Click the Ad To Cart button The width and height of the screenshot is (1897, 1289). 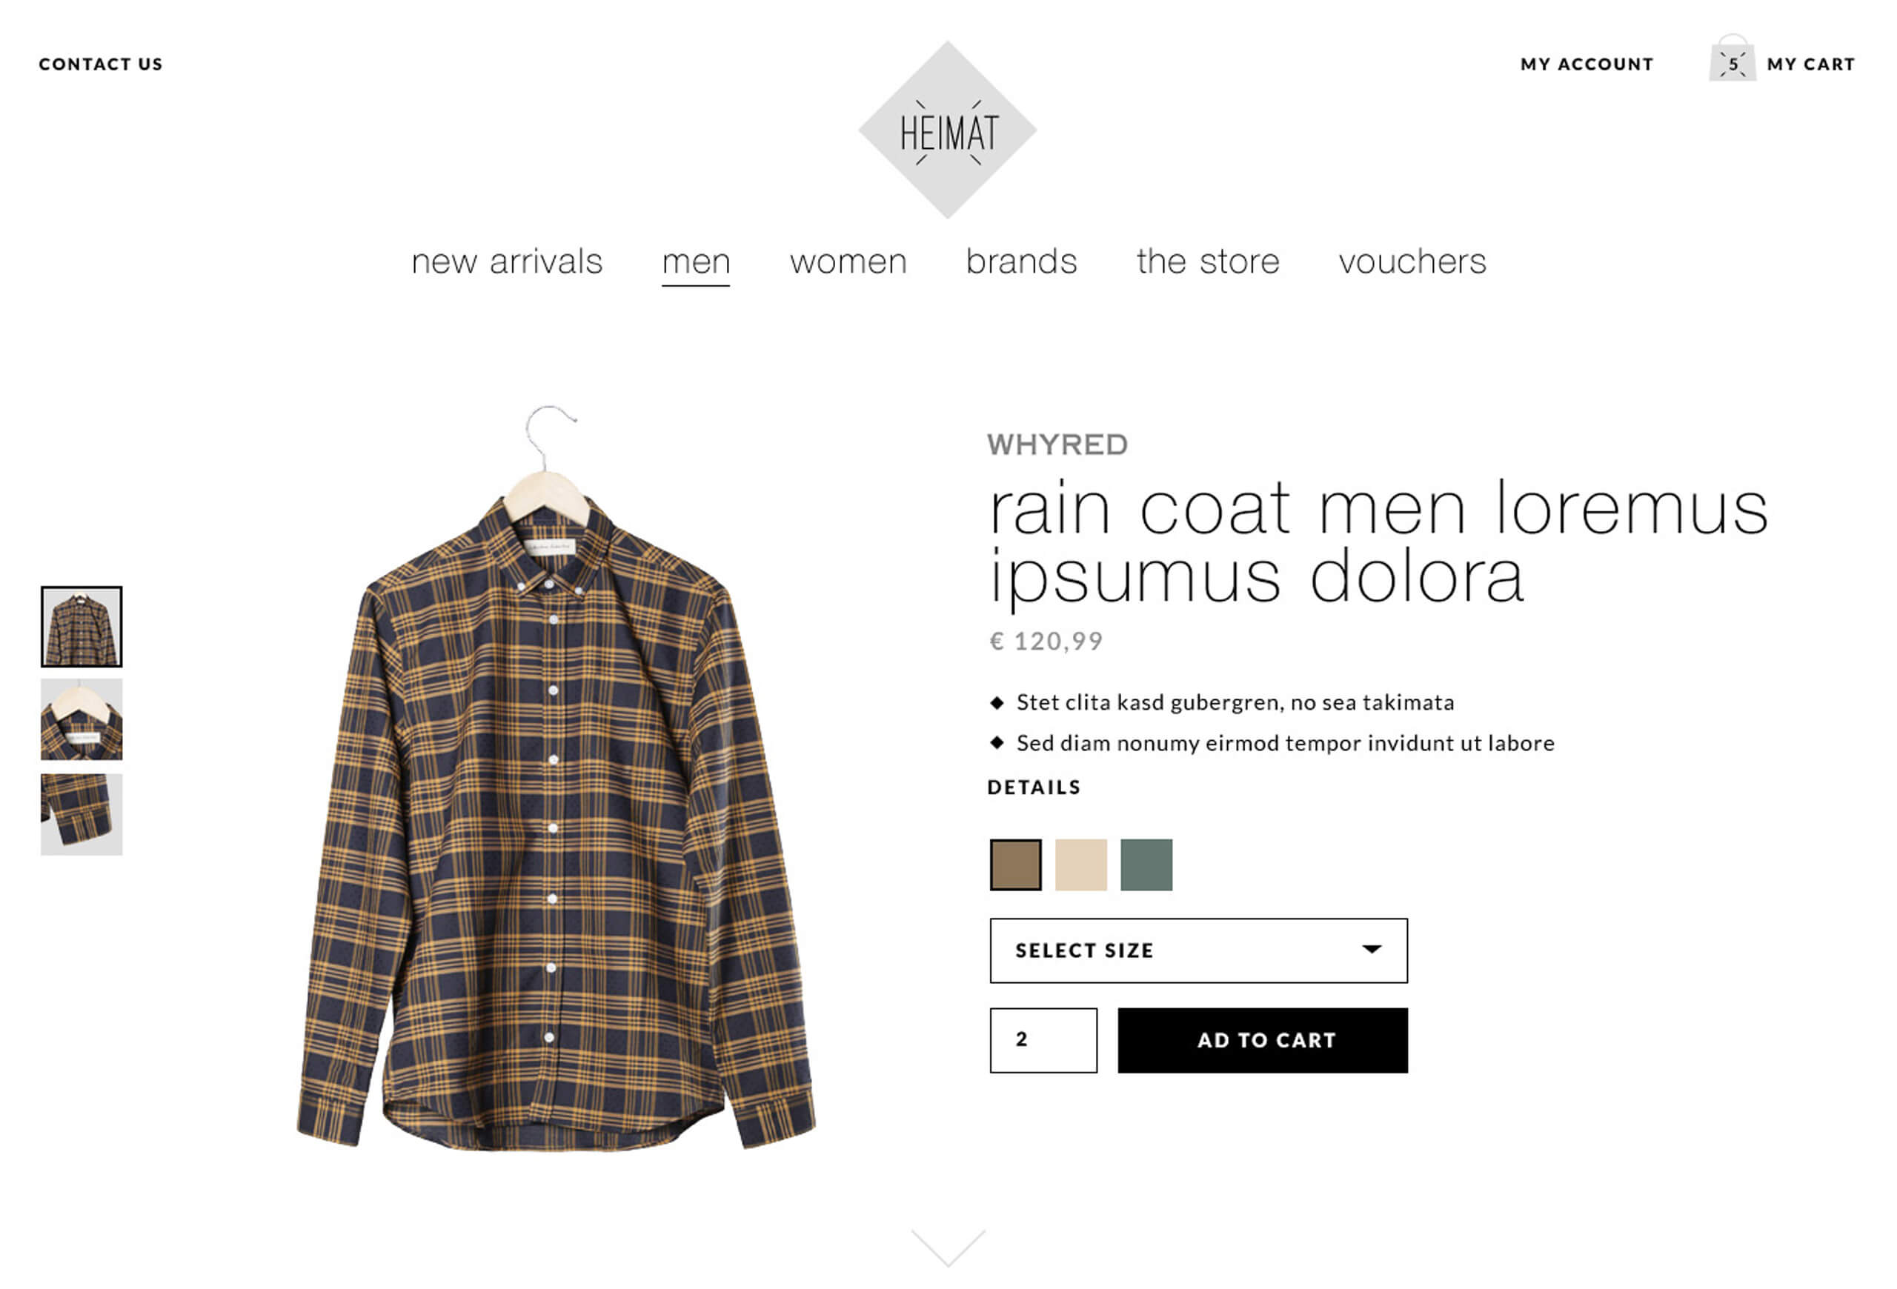(x=1263, y=1040)
